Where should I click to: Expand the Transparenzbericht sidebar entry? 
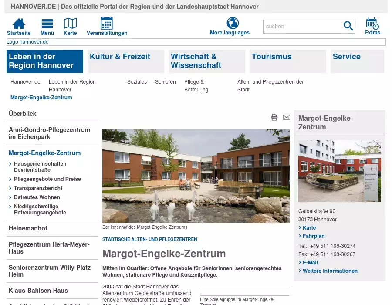tap(38, 188)
